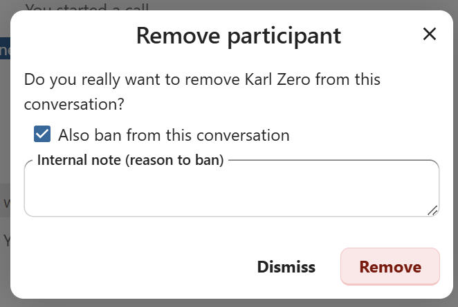Disable the 'Also ban' option checkbox

pos(42,135)
